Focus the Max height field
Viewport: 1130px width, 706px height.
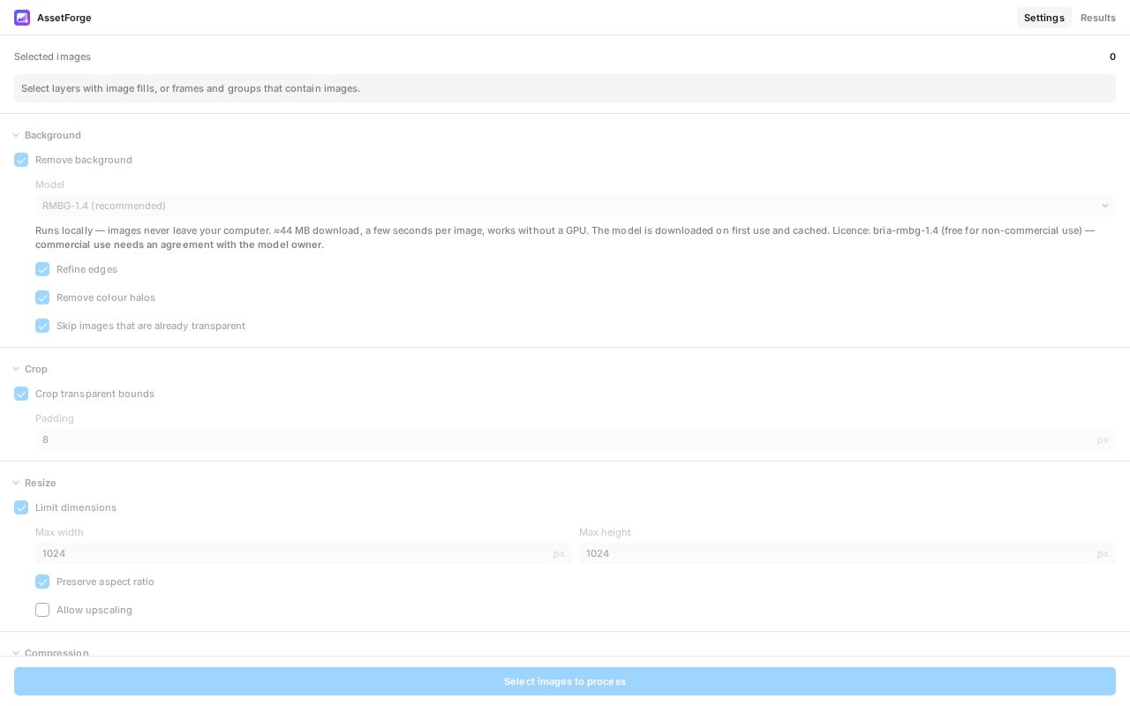tap(847, 553)
